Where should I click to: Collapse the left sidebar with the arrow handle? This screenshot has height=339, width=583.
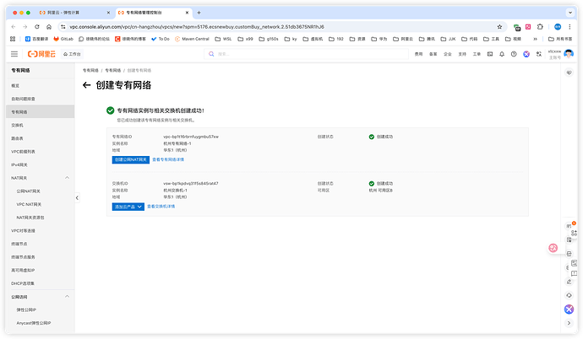click(77, 197)
